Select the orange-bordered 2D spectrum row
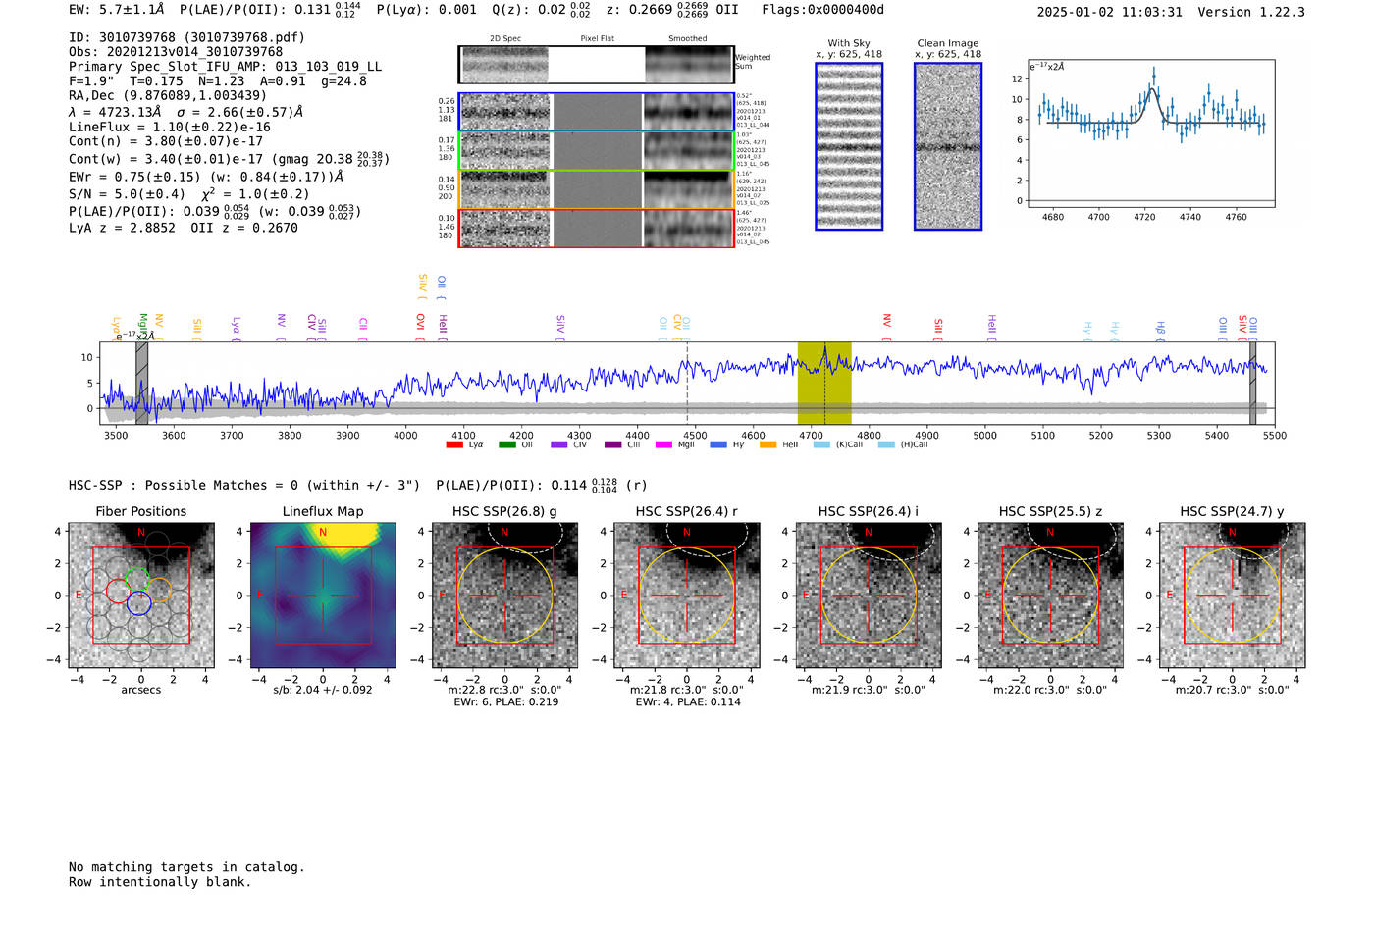This screenshot has height=935, width=1374. [x=596, y=189]
